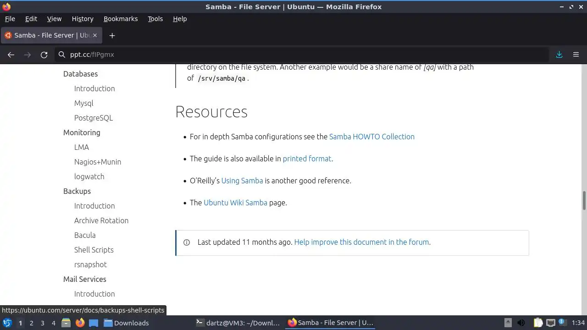Open the History menu

(x=83, y=19)
